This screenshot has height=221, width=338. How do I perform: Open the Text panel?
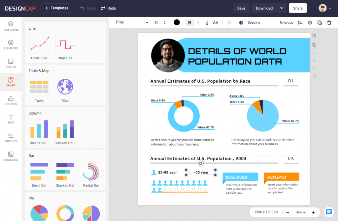(x=11, y=119)
